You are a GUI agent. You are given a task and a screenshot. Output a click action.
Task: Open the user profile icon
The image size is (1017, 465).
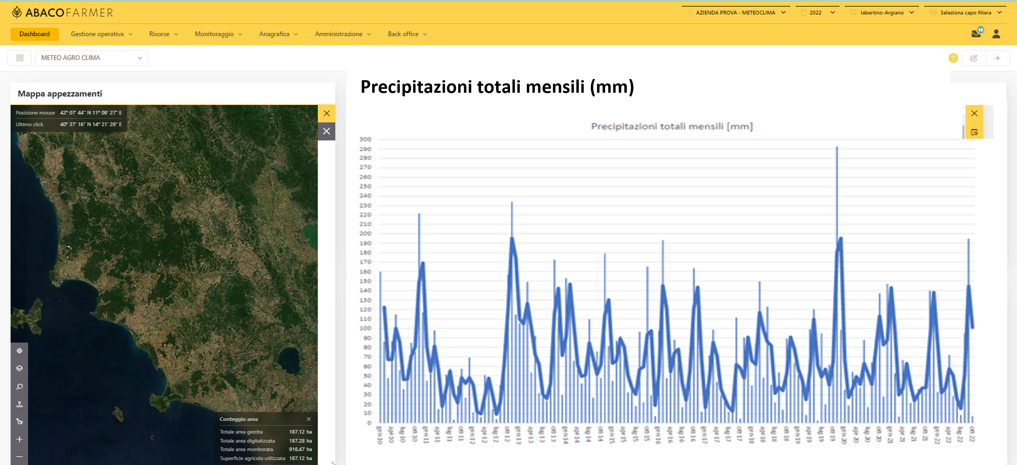(x=996, y=34)
